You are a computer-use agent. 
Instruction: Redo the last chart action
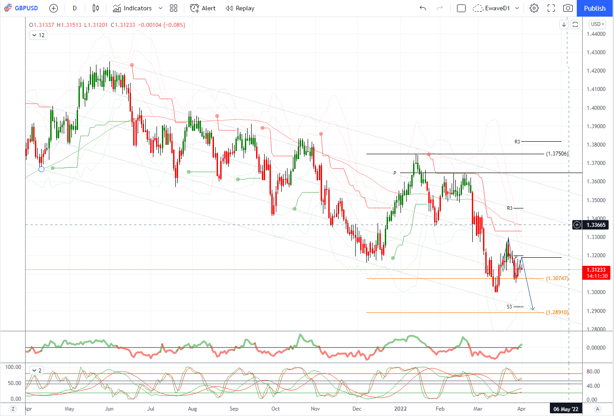[440, 8]
